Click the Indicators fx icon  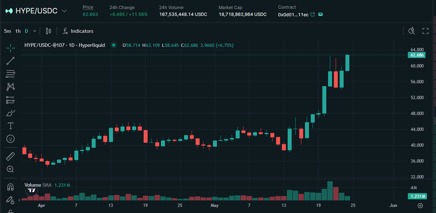coord(65,31)
